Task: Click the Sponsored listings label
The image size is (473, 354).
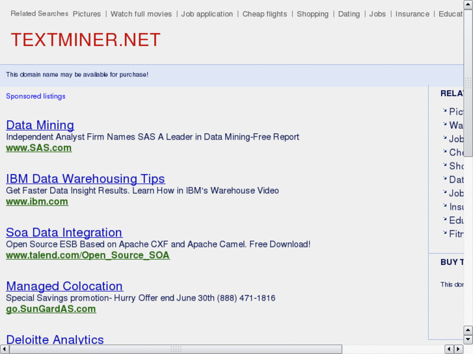Action: click(x=36, y=96)
